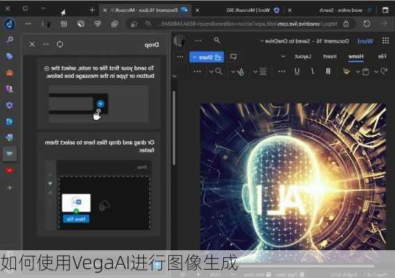View site information lock icon

click(346, 24)
